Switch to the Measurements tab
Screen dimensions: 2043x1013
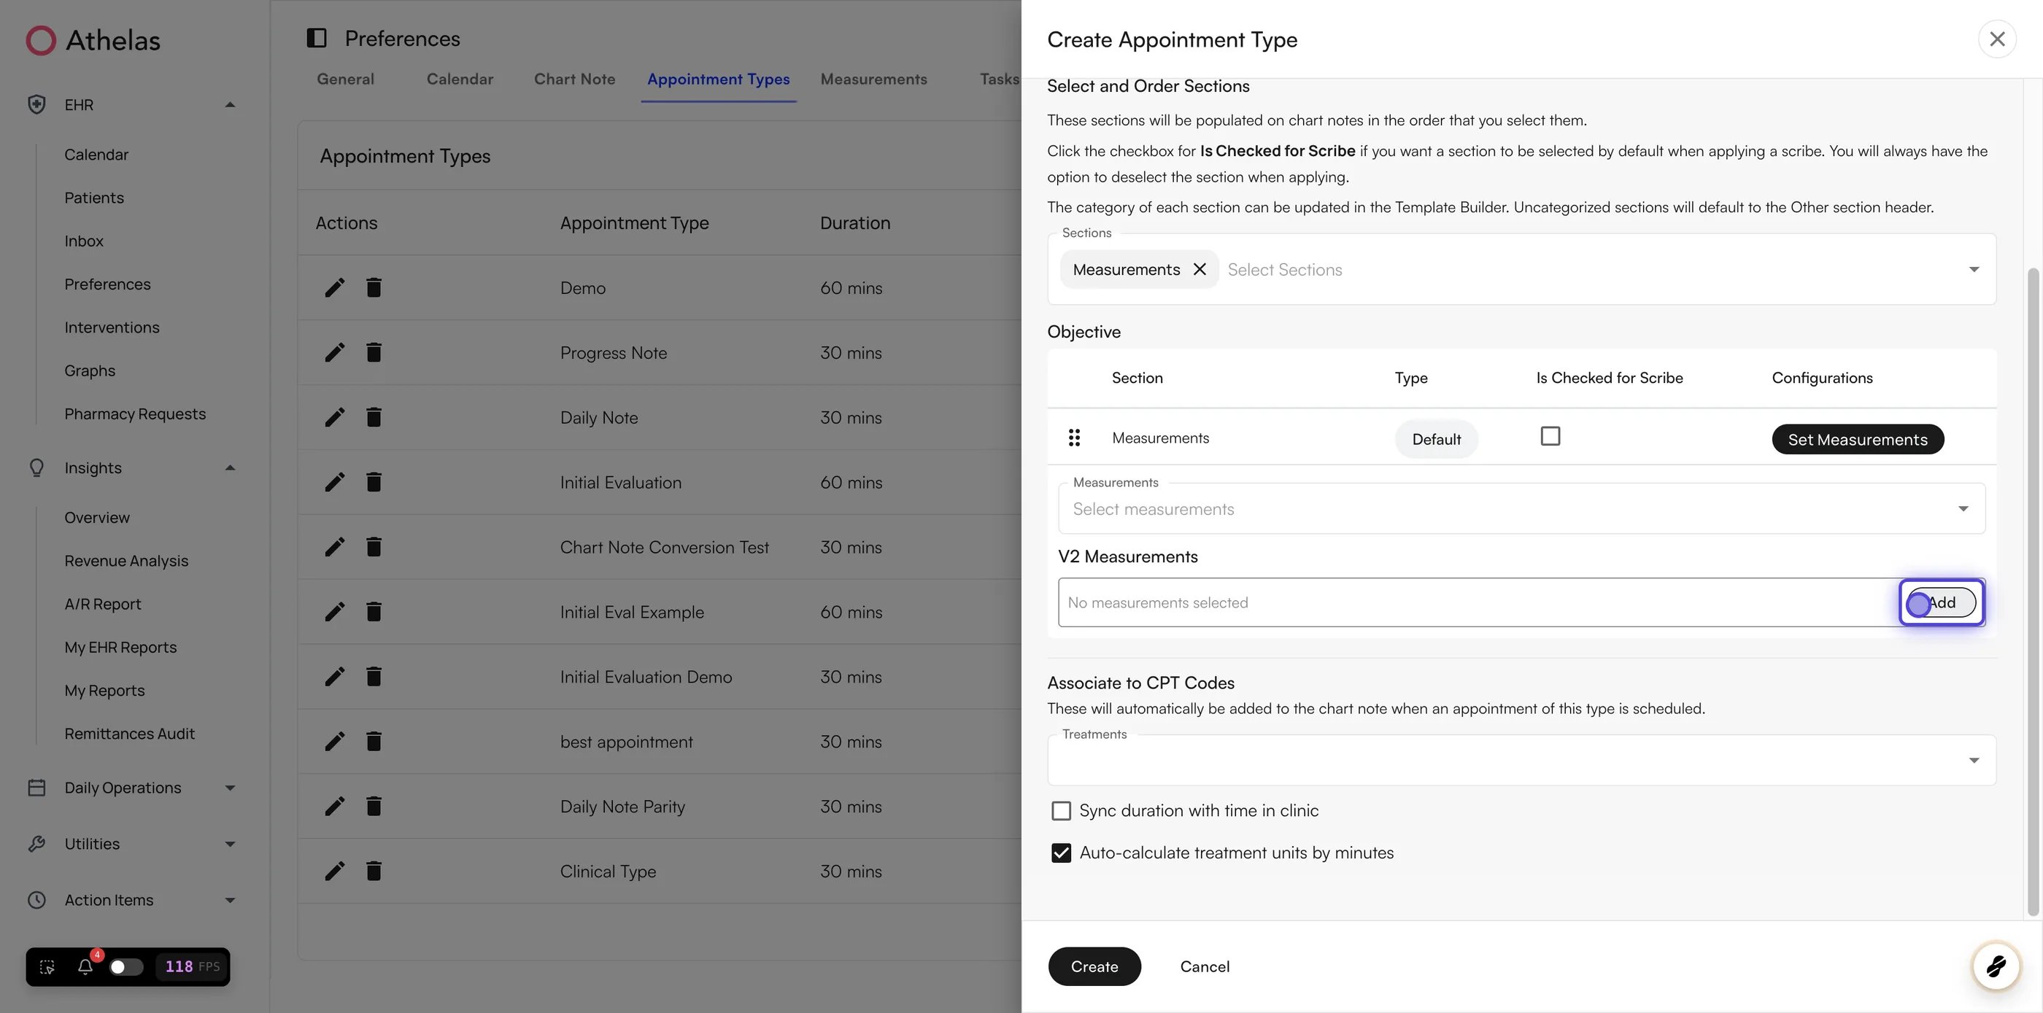873,79
